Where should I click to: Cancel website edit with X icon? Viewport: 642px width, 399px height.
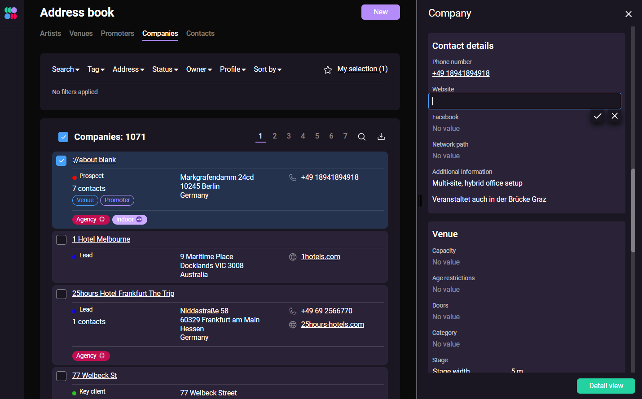coord(615,116)
